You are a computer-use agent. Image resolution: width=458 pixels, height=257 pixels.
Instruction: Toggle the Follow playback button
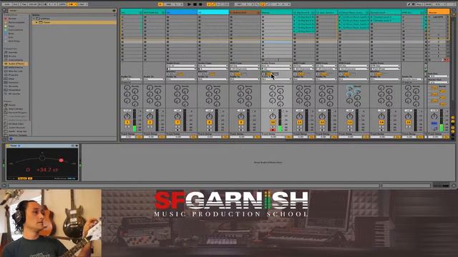(x=160, y=4)
